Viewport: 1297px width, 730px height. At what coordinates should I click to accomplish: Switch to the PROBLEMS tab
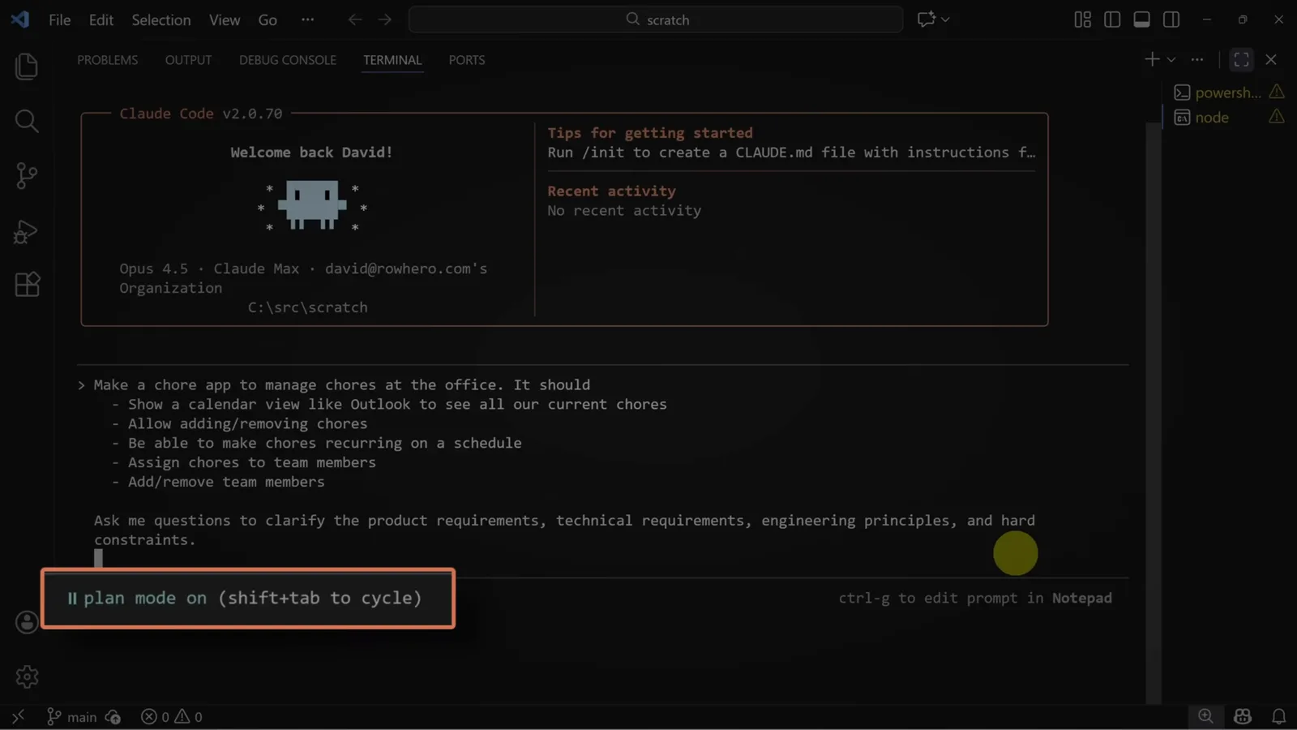[x=108, y=60]
